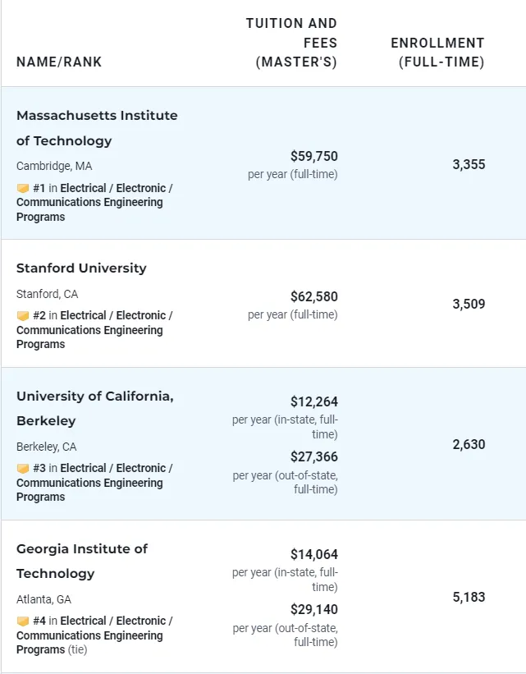Select MIT's $59,750 tuition value

313,156
